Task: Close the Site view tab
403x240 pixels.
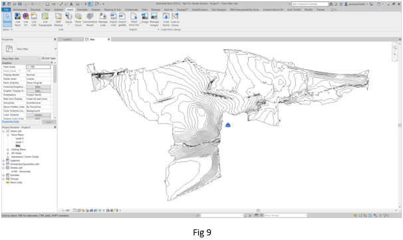Action: (108, 39)
